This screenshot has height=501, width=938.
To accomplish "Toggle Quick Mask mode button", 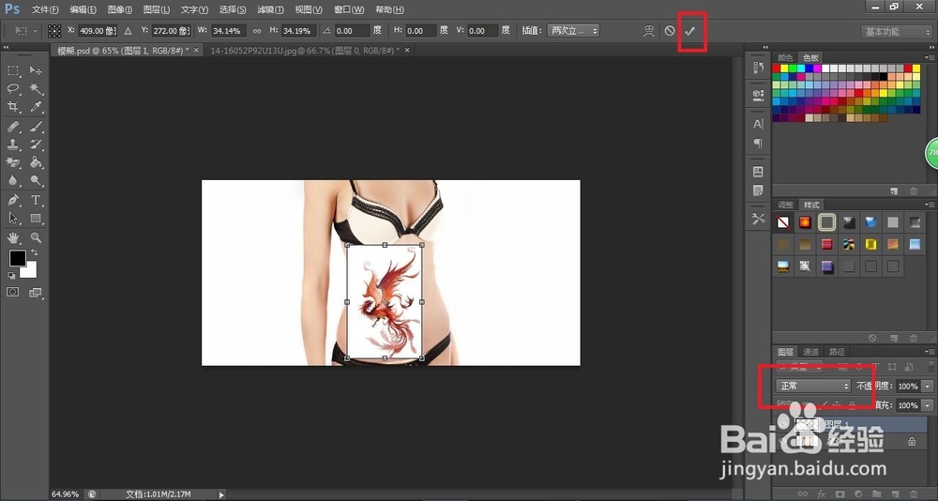I will (13, 292).
